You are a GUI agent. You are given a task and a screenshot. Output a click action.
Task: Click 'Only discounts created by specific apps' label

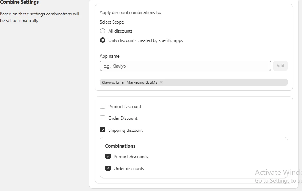[x=146, y=40]
